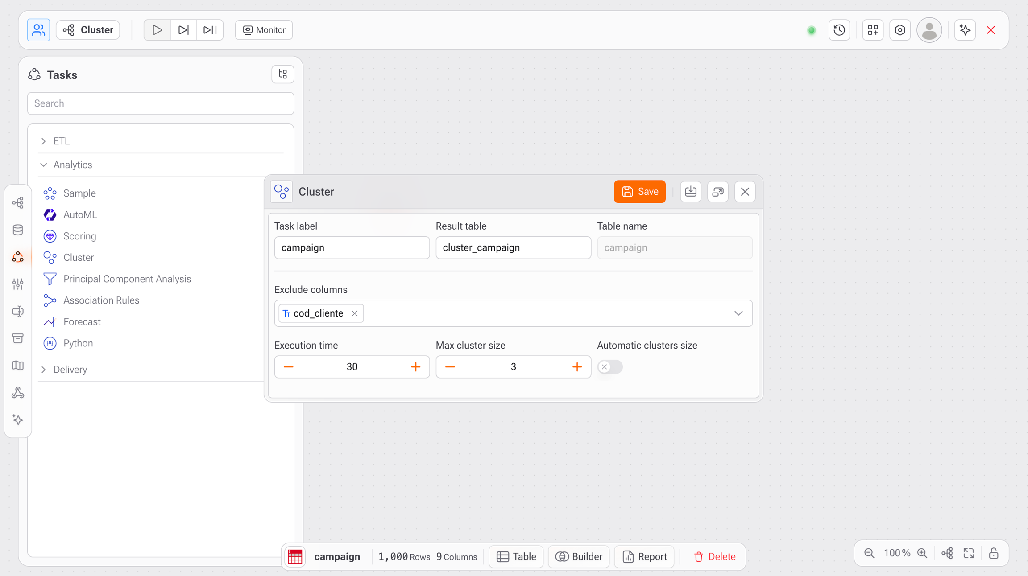Click the download icon in Cluster dialog

coord(691,192)
